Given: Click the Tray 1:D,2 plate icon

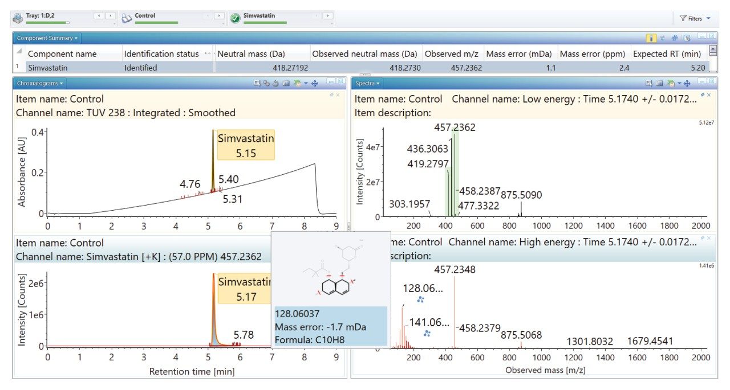Looking at the screenshot, I should click(18, 18).
